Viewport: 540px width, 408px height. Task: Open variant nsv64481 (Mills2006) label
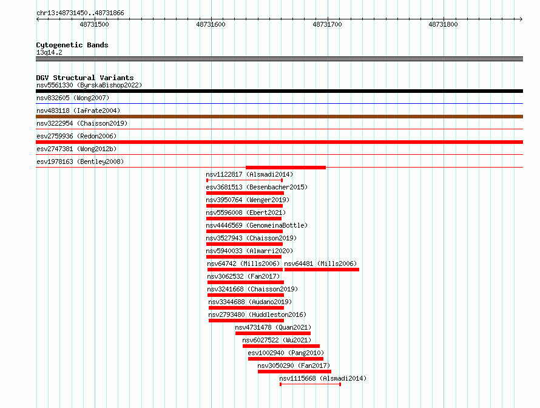[x=320, y=263]
